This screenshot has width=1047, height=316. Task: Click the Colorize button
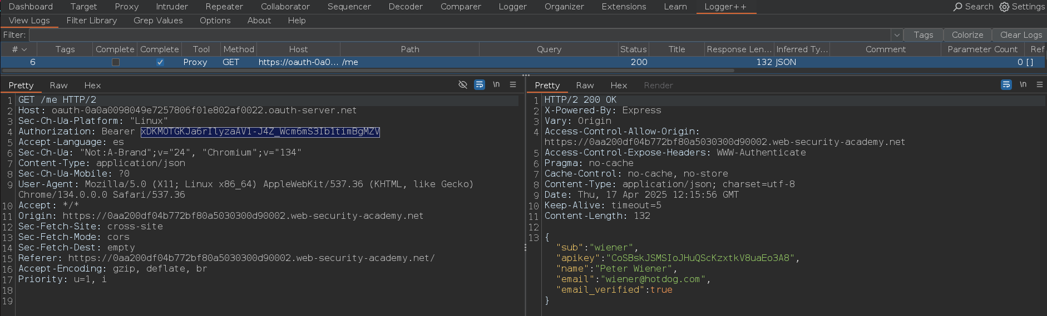click(x=967, y=35)
